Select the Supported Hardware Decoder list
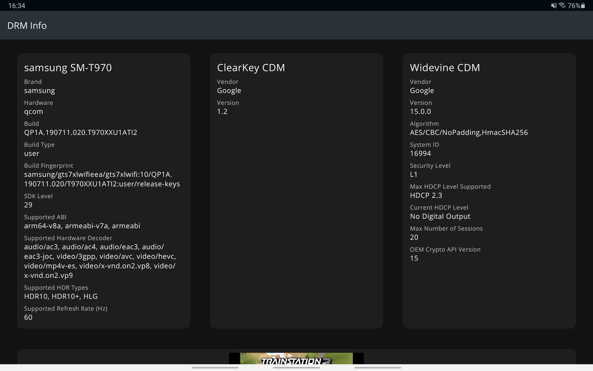The width and height of the screenshot is (593, 371). 100,261
